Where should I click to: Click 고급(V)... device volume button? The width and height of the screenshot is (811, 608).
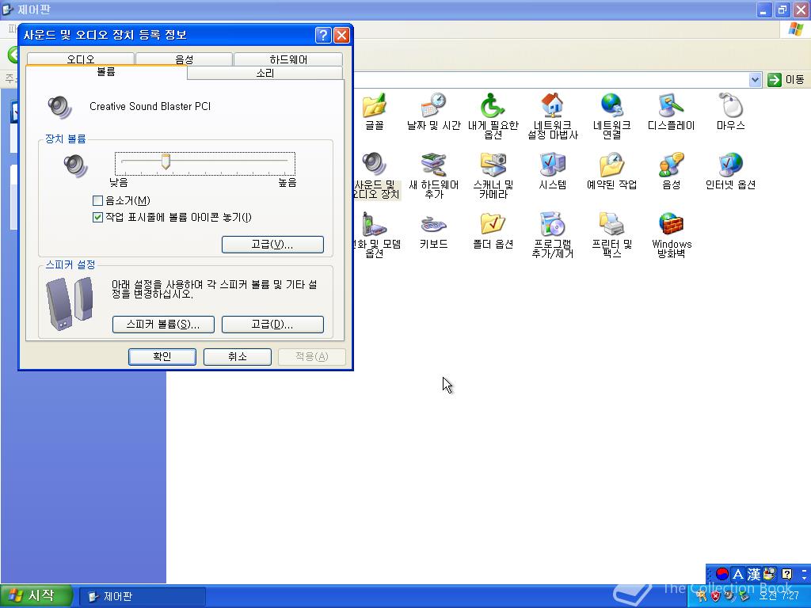272,245
